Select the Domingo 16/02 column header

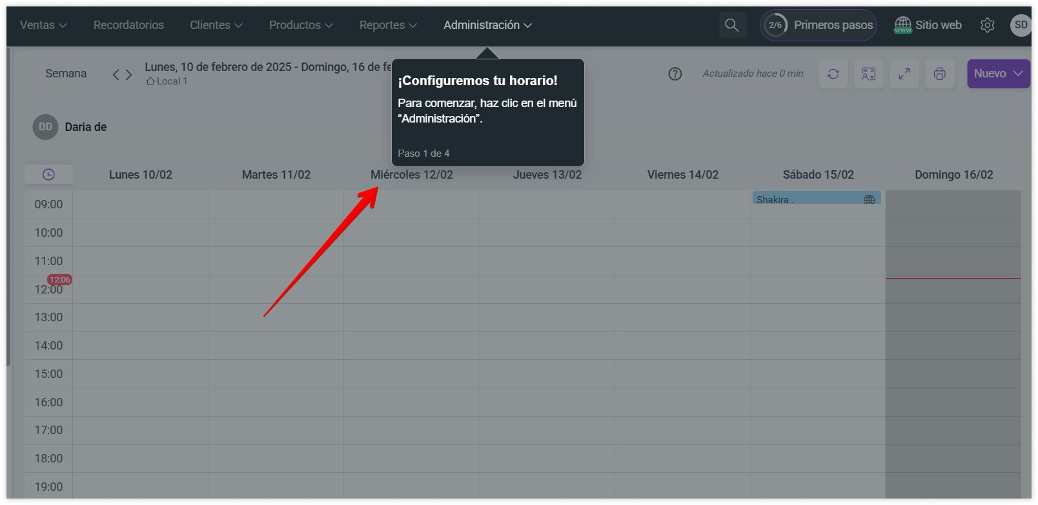click(x=954, y=175)
